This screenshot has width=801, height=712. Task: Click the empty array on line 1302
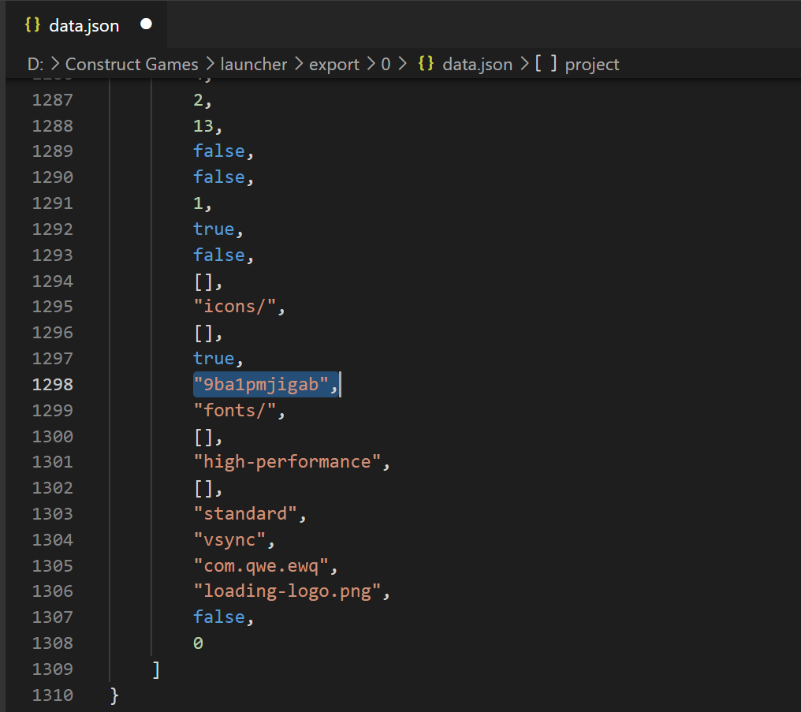[203, 488]
